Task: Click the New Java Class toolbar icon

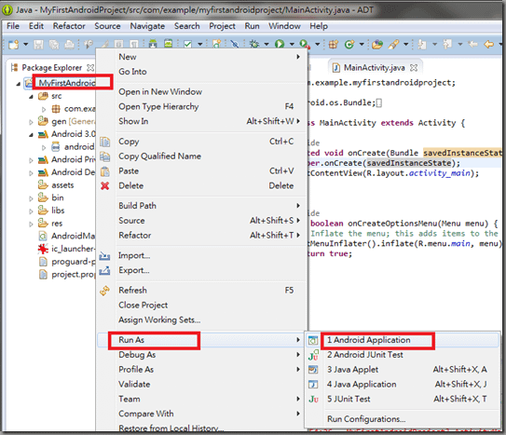Action: coord(349,44)
